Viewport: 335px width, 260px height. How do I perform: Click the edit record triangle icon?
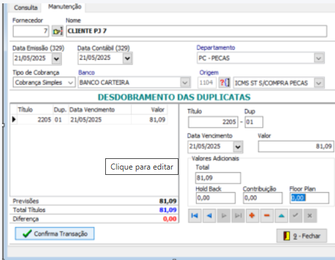coord(281,215)
